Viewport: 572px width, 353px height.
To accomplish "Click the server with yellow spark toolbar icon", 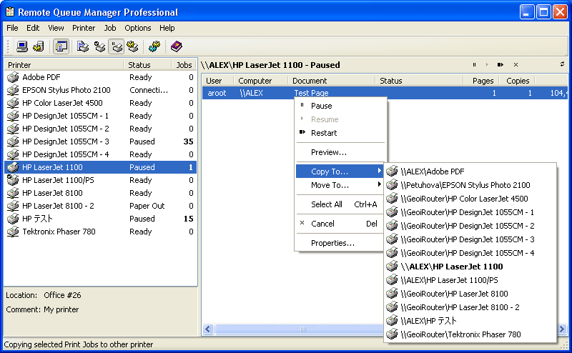I will 39,46.
